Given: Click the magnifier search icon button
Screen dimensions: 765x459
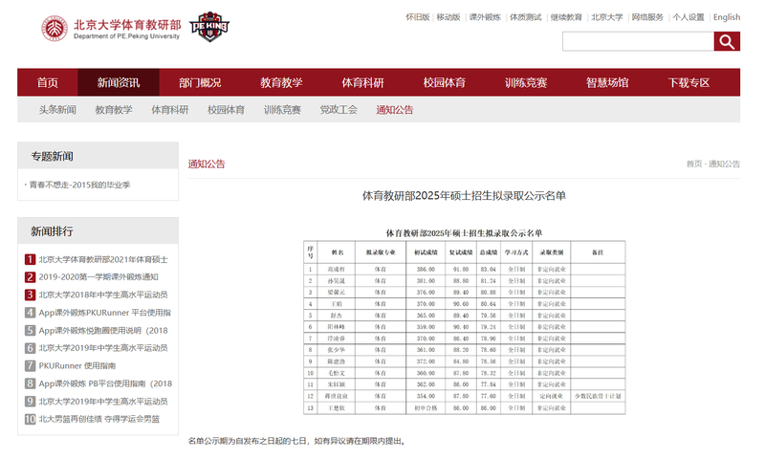Looking at the screenshot, I should (x=727, y=41).
